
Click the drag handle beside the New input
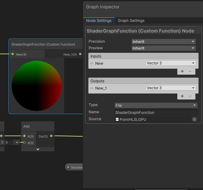point(92,63)
